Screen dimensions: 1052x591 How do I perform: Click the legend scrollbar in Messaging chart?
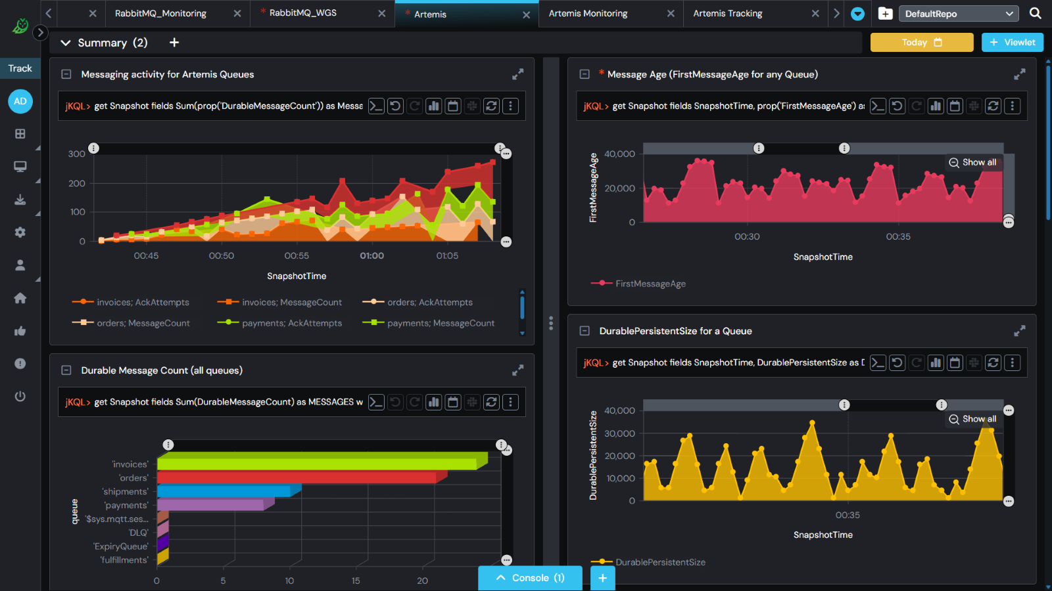522,307
